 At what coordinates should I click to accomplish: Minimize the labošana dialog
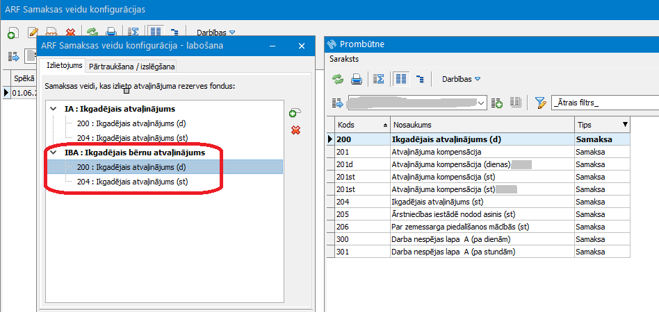(x=272, y=46)
